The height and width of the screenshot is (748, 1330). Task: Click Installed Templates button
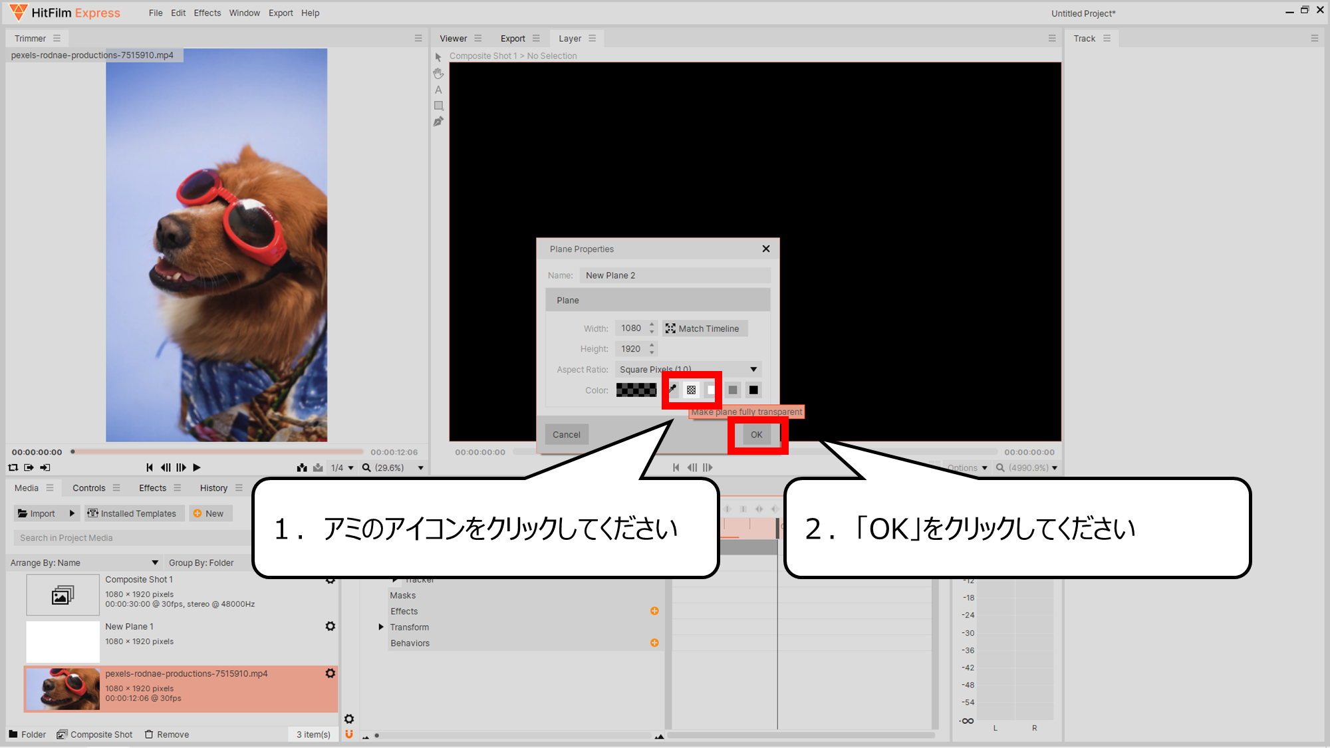coord(135,513)
